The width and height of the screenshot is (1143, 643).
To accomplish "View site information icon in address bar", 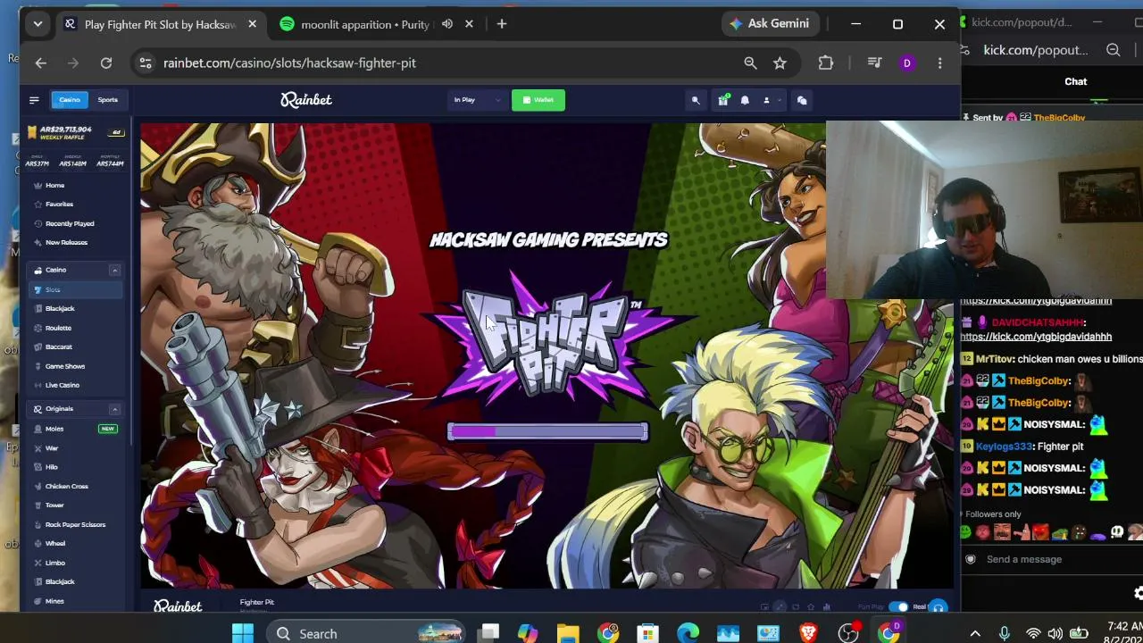I will (x=146, y=63).
